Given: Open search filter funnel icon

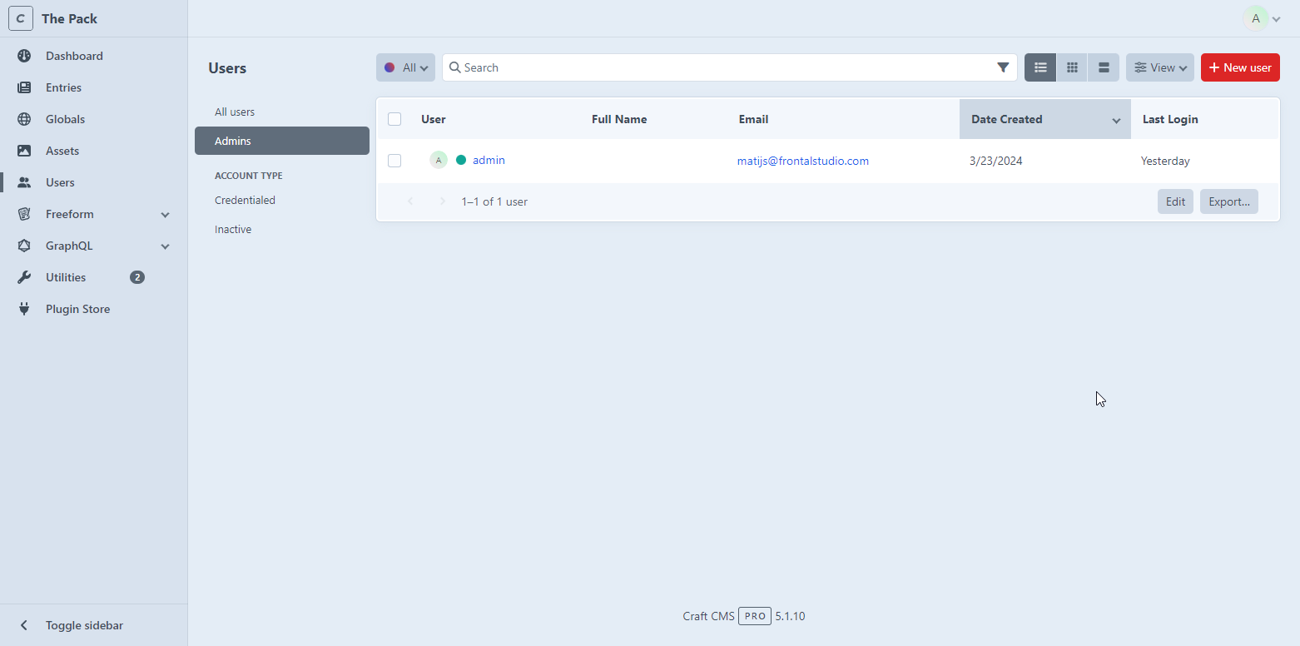Looking at the screenshot, I should coord(1003,67).
